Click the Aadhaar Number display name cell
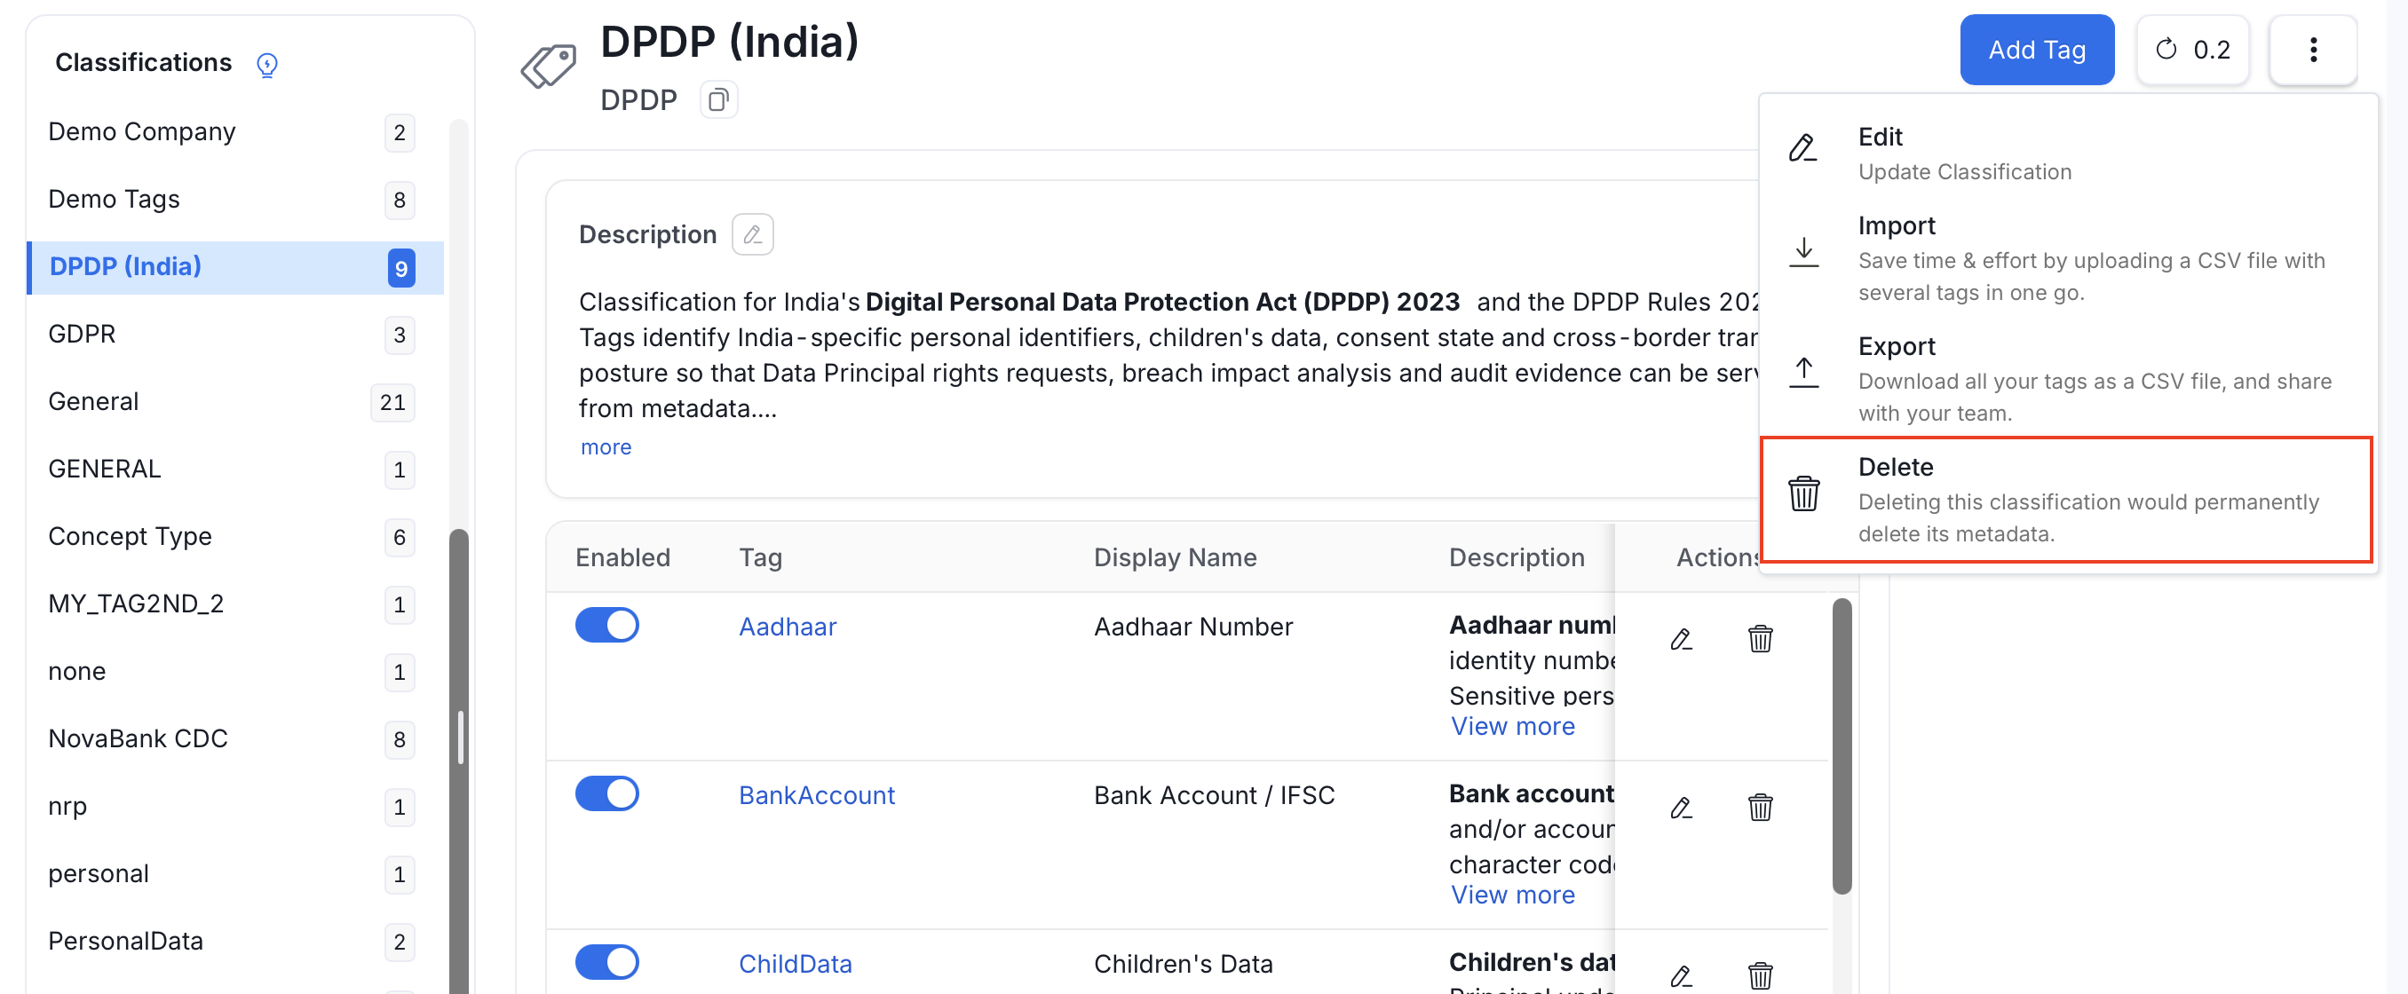Image resolution: width=2408 pixels, height=994 pixels. [x=1192, y=626]
